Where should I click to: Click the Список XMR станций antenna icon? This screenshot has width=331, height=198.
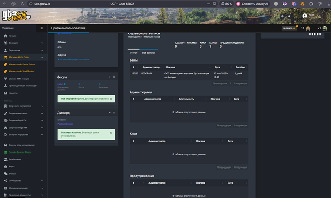5,79
